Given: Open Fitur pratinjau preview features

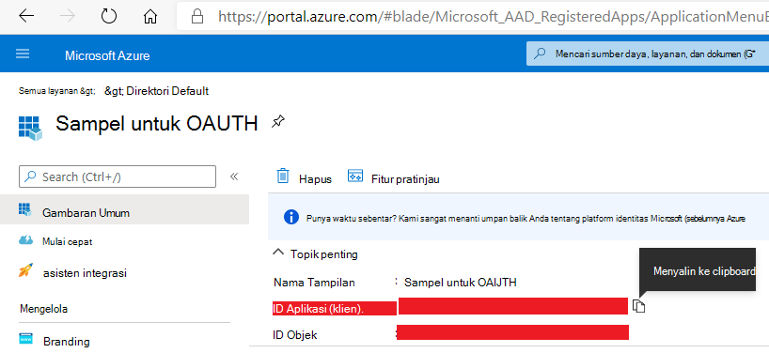Looking at the screenshot, I should tap(405, 179).
